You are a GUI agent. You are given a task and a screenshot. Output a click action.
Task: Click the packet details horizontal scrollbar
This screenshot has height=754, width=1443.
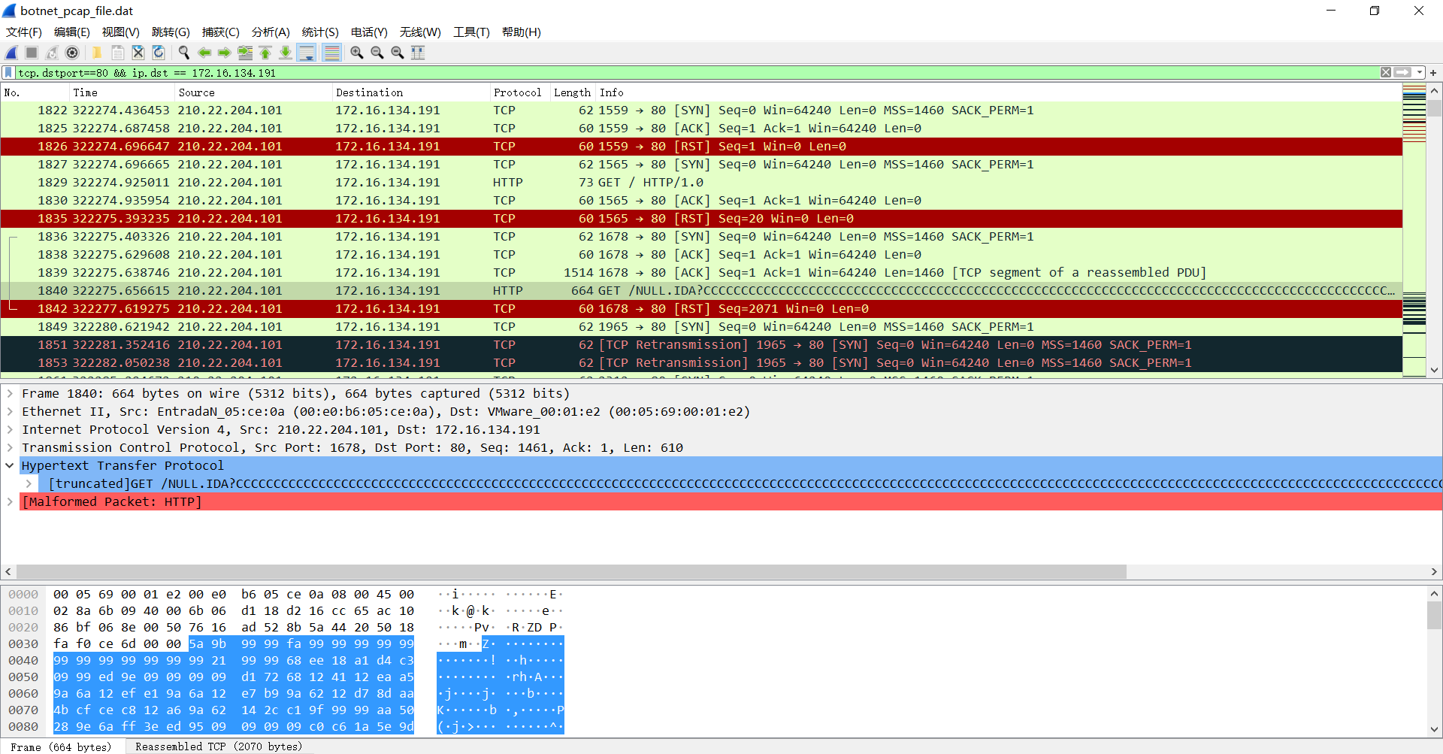point(571,571)
